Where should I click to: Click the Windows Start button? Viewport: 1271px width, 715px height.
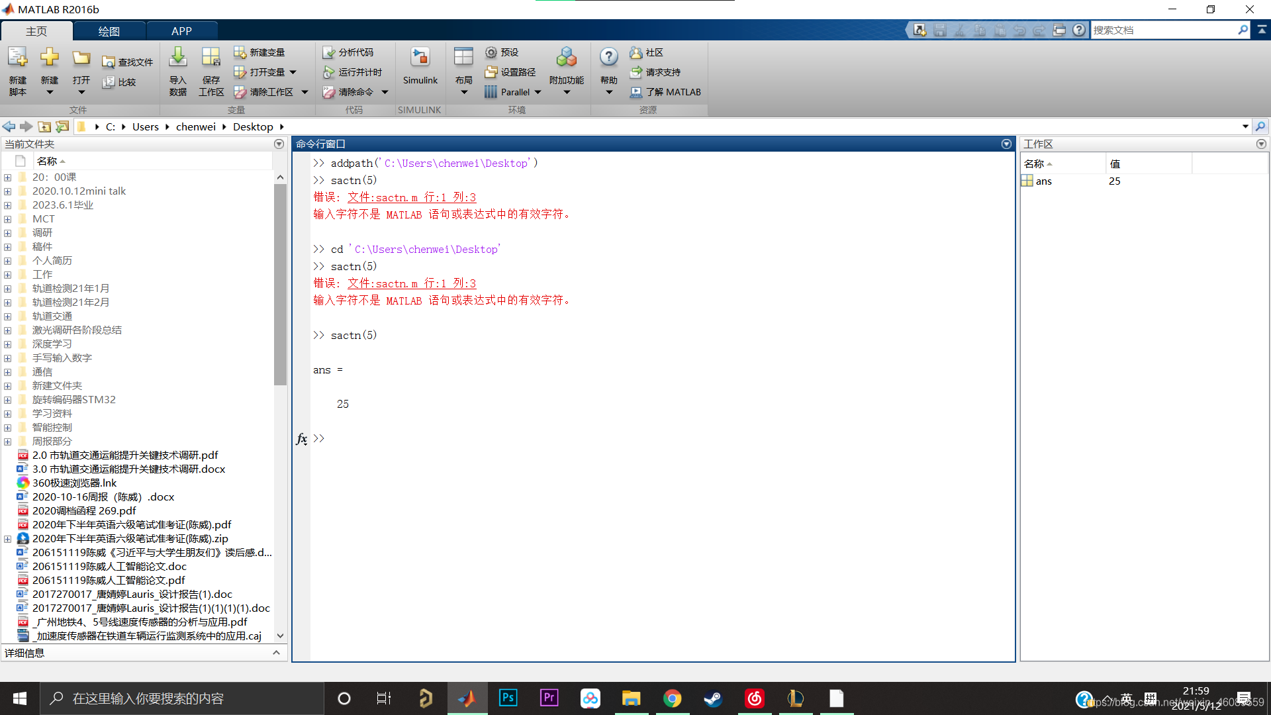point(20,698)
